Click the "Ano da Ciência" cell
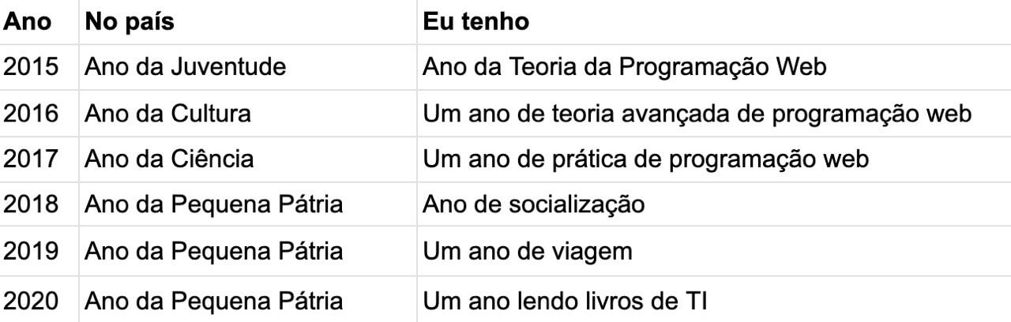 169,159
